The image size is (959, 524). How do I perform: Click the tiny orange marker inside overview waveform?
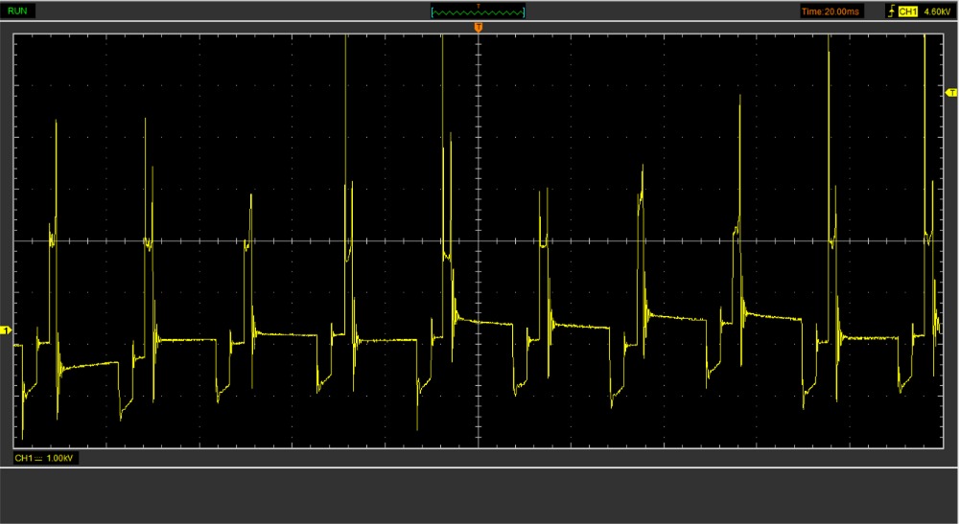479,6
